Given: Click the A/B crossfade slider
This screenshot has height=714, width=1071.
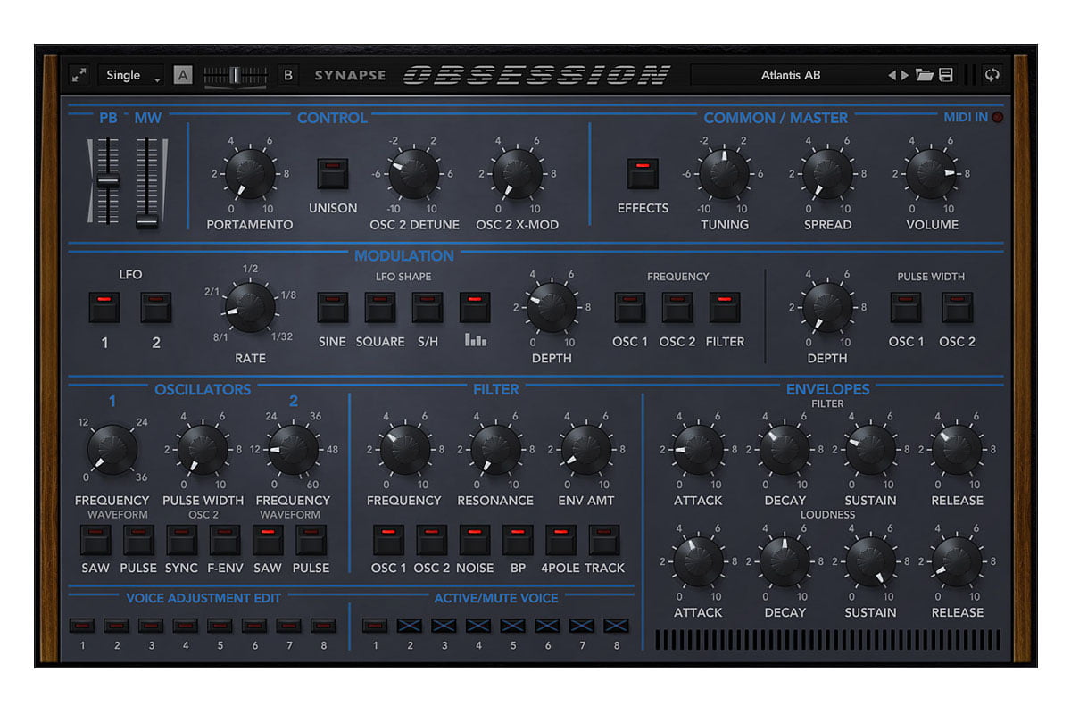Looking at the screenshot, I should click(x=235, y=76).
